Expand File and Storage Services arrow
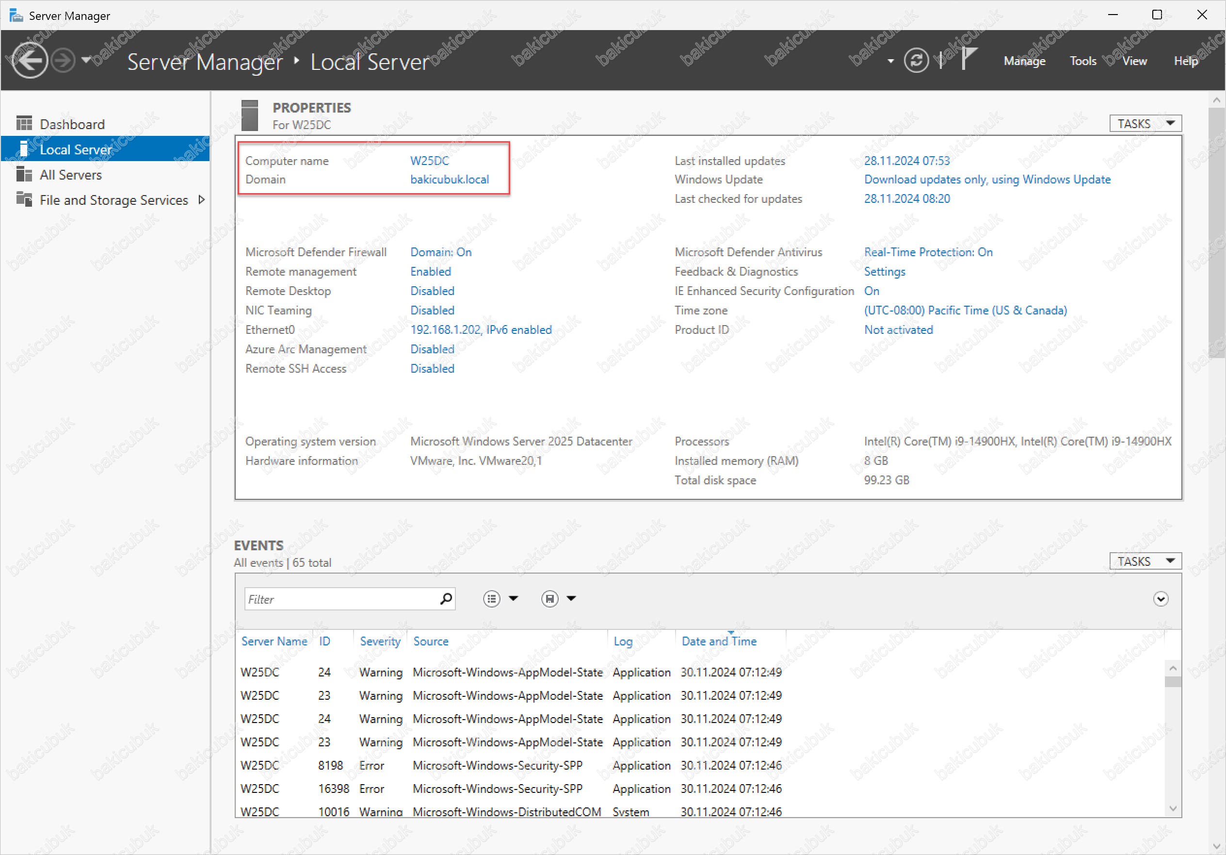The image size is (1226, 855). coord(201,199)
